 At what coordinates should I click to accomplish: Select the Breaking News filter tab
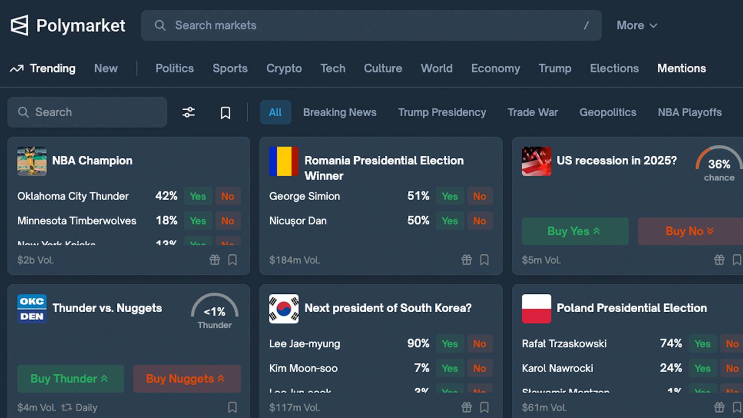pyautogui.click(x=340, y=112)
